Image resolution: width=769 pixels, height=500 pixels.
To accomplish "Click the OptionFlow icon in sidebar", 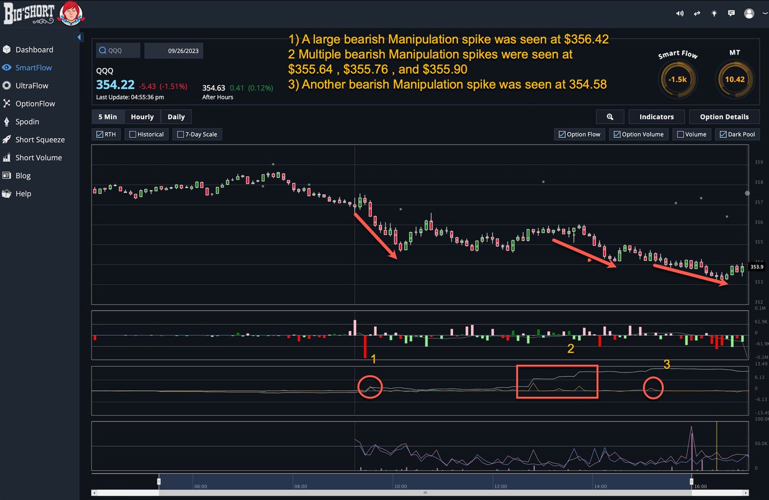I will click(7, 103).
